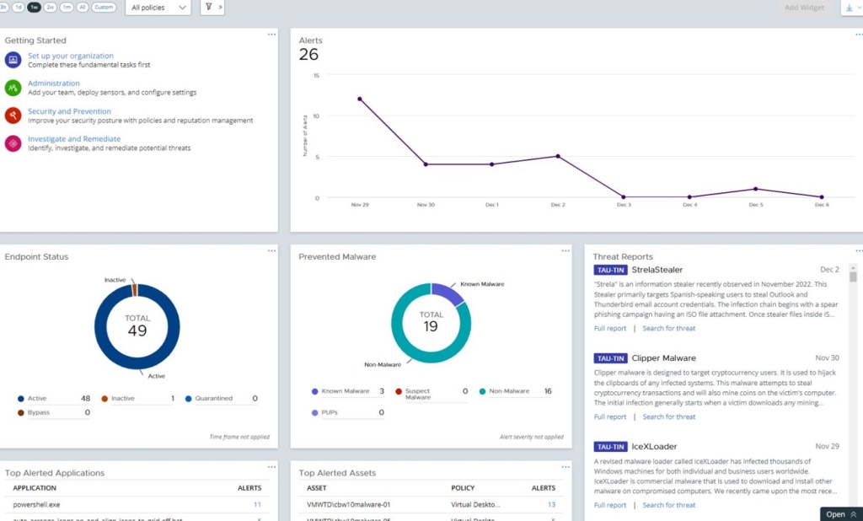Open the Set up your organization icon

pos(12,60)
